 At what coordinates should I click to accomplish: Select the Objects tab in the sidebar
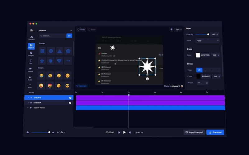pos(31,46)
